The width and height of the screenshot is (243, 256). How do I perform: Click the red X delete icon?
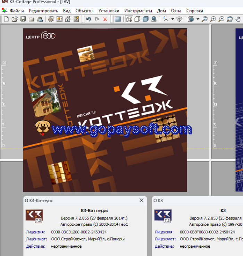tap(105, 19)
